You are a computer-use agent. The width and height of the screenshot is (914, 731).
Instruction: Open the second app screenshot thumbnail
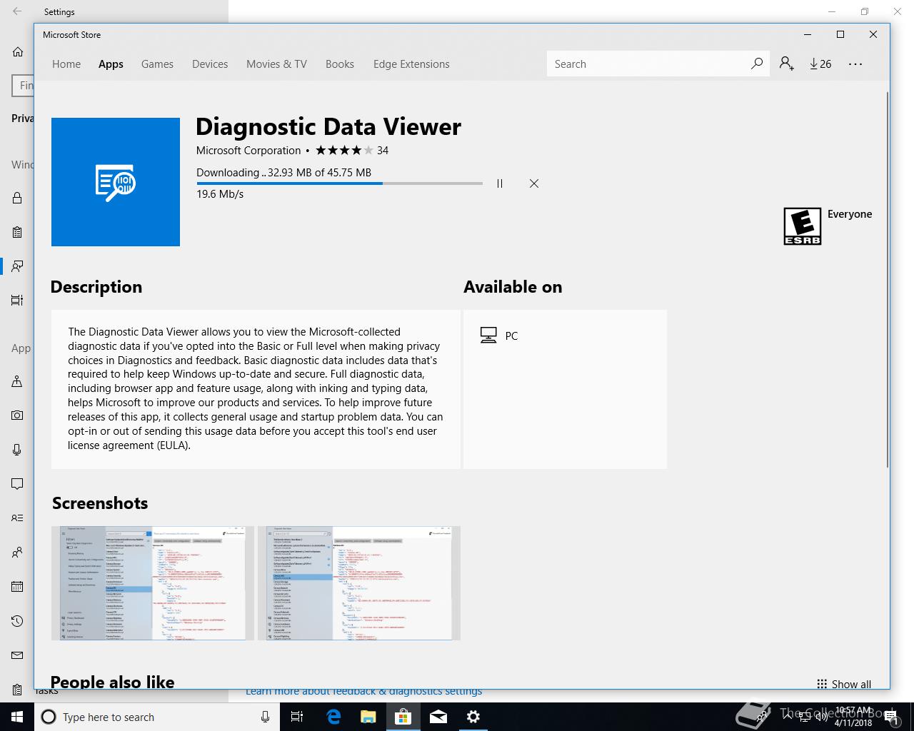tap(359, 583)
